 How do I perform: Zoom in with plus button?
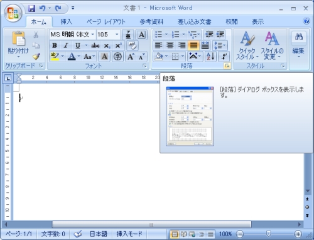(x=298, y=234)
